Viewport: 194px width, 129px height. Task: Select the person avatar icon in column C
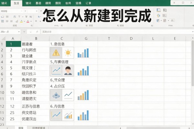click(68, 71)
